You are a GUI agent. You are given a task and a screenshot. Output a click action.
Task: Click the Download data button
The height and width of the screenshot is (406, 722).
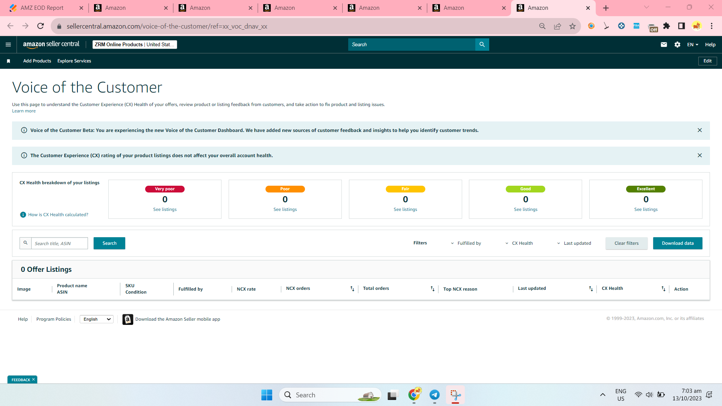point(678,243)
